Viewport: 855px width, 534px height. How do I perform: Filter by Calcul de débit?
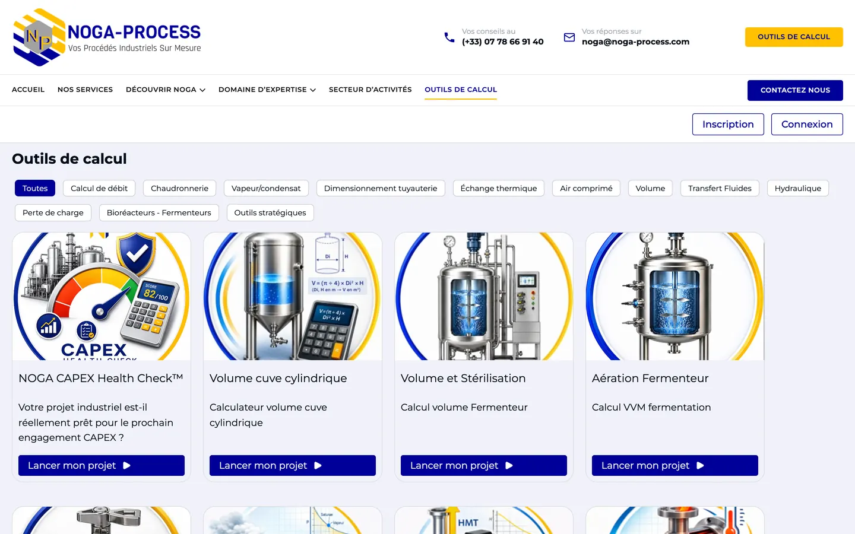point(99,188)
